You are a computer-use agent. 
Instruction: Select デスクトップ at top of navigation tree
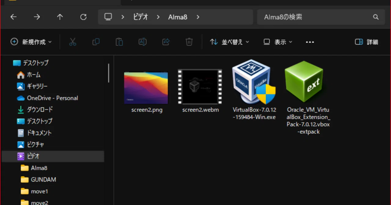coord(35,63)
